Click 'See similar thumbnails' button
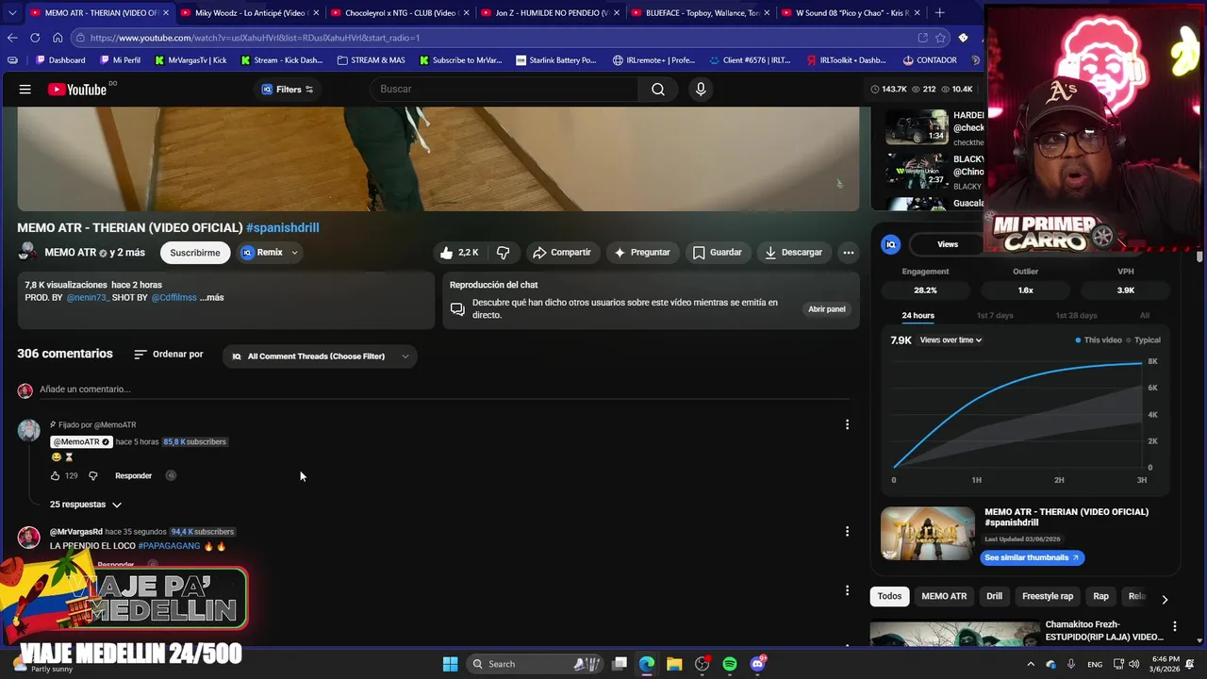The width and height of the screenshot is (1207, 679). tap(1032, 557)
